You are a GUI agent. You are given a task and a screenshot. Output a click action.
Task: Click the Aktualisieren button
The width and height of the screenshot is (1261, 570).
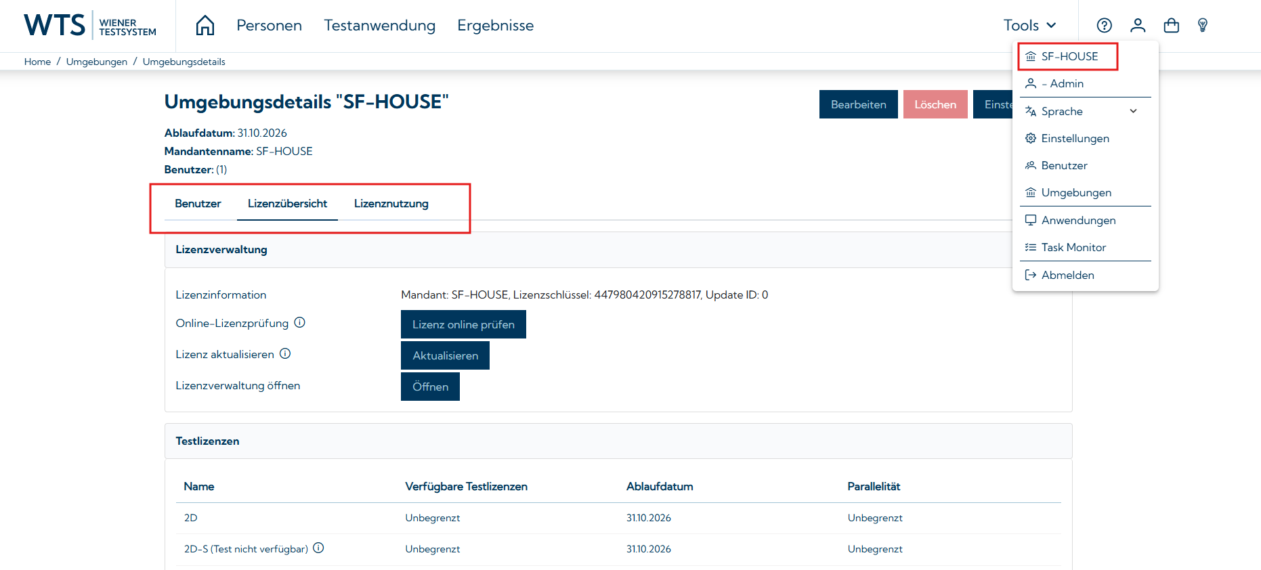click(x=445, y=355)
